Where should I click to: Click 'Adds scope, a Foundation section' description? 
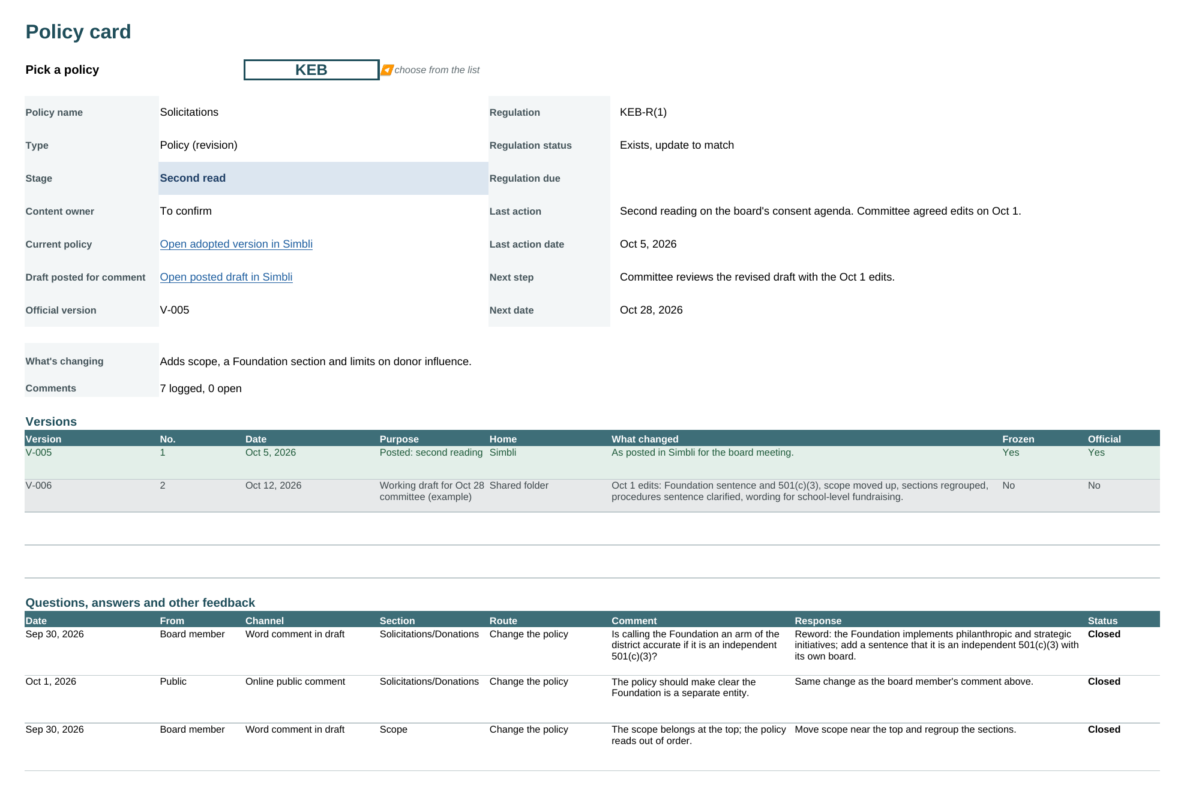316,362
